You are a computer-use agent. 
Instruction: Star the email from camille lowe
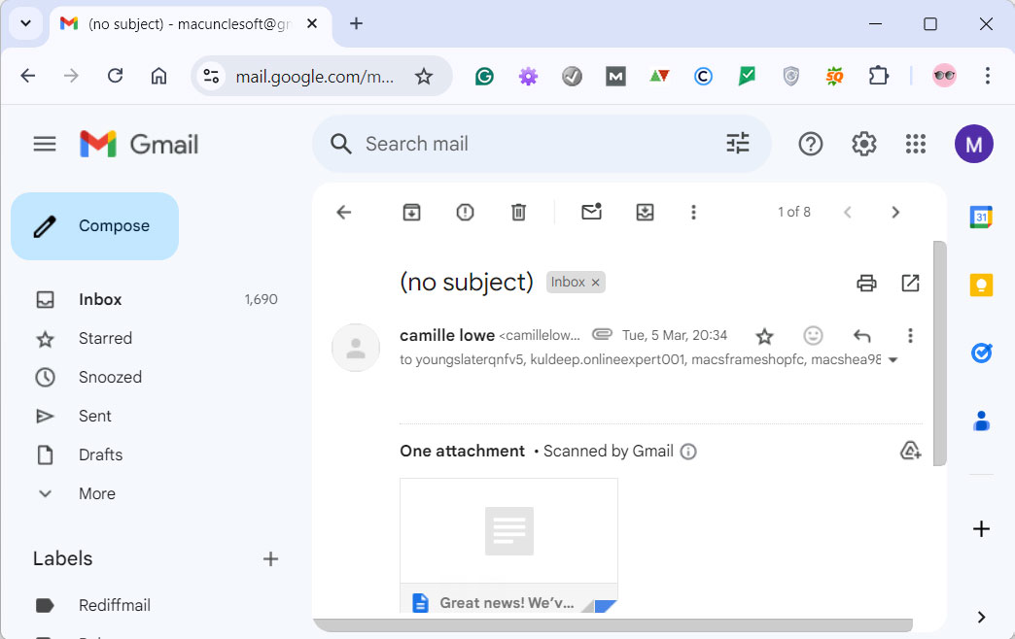click(764, 335)
